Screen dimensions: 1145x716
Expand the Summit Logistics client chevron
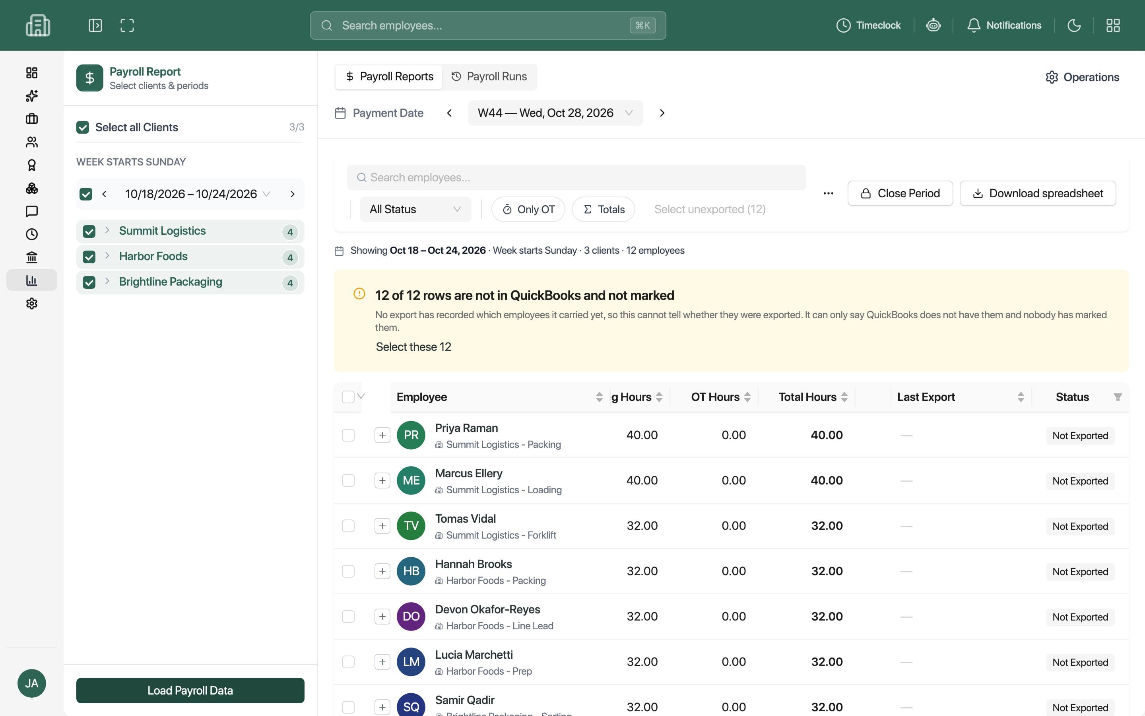(x=107, y=230)
